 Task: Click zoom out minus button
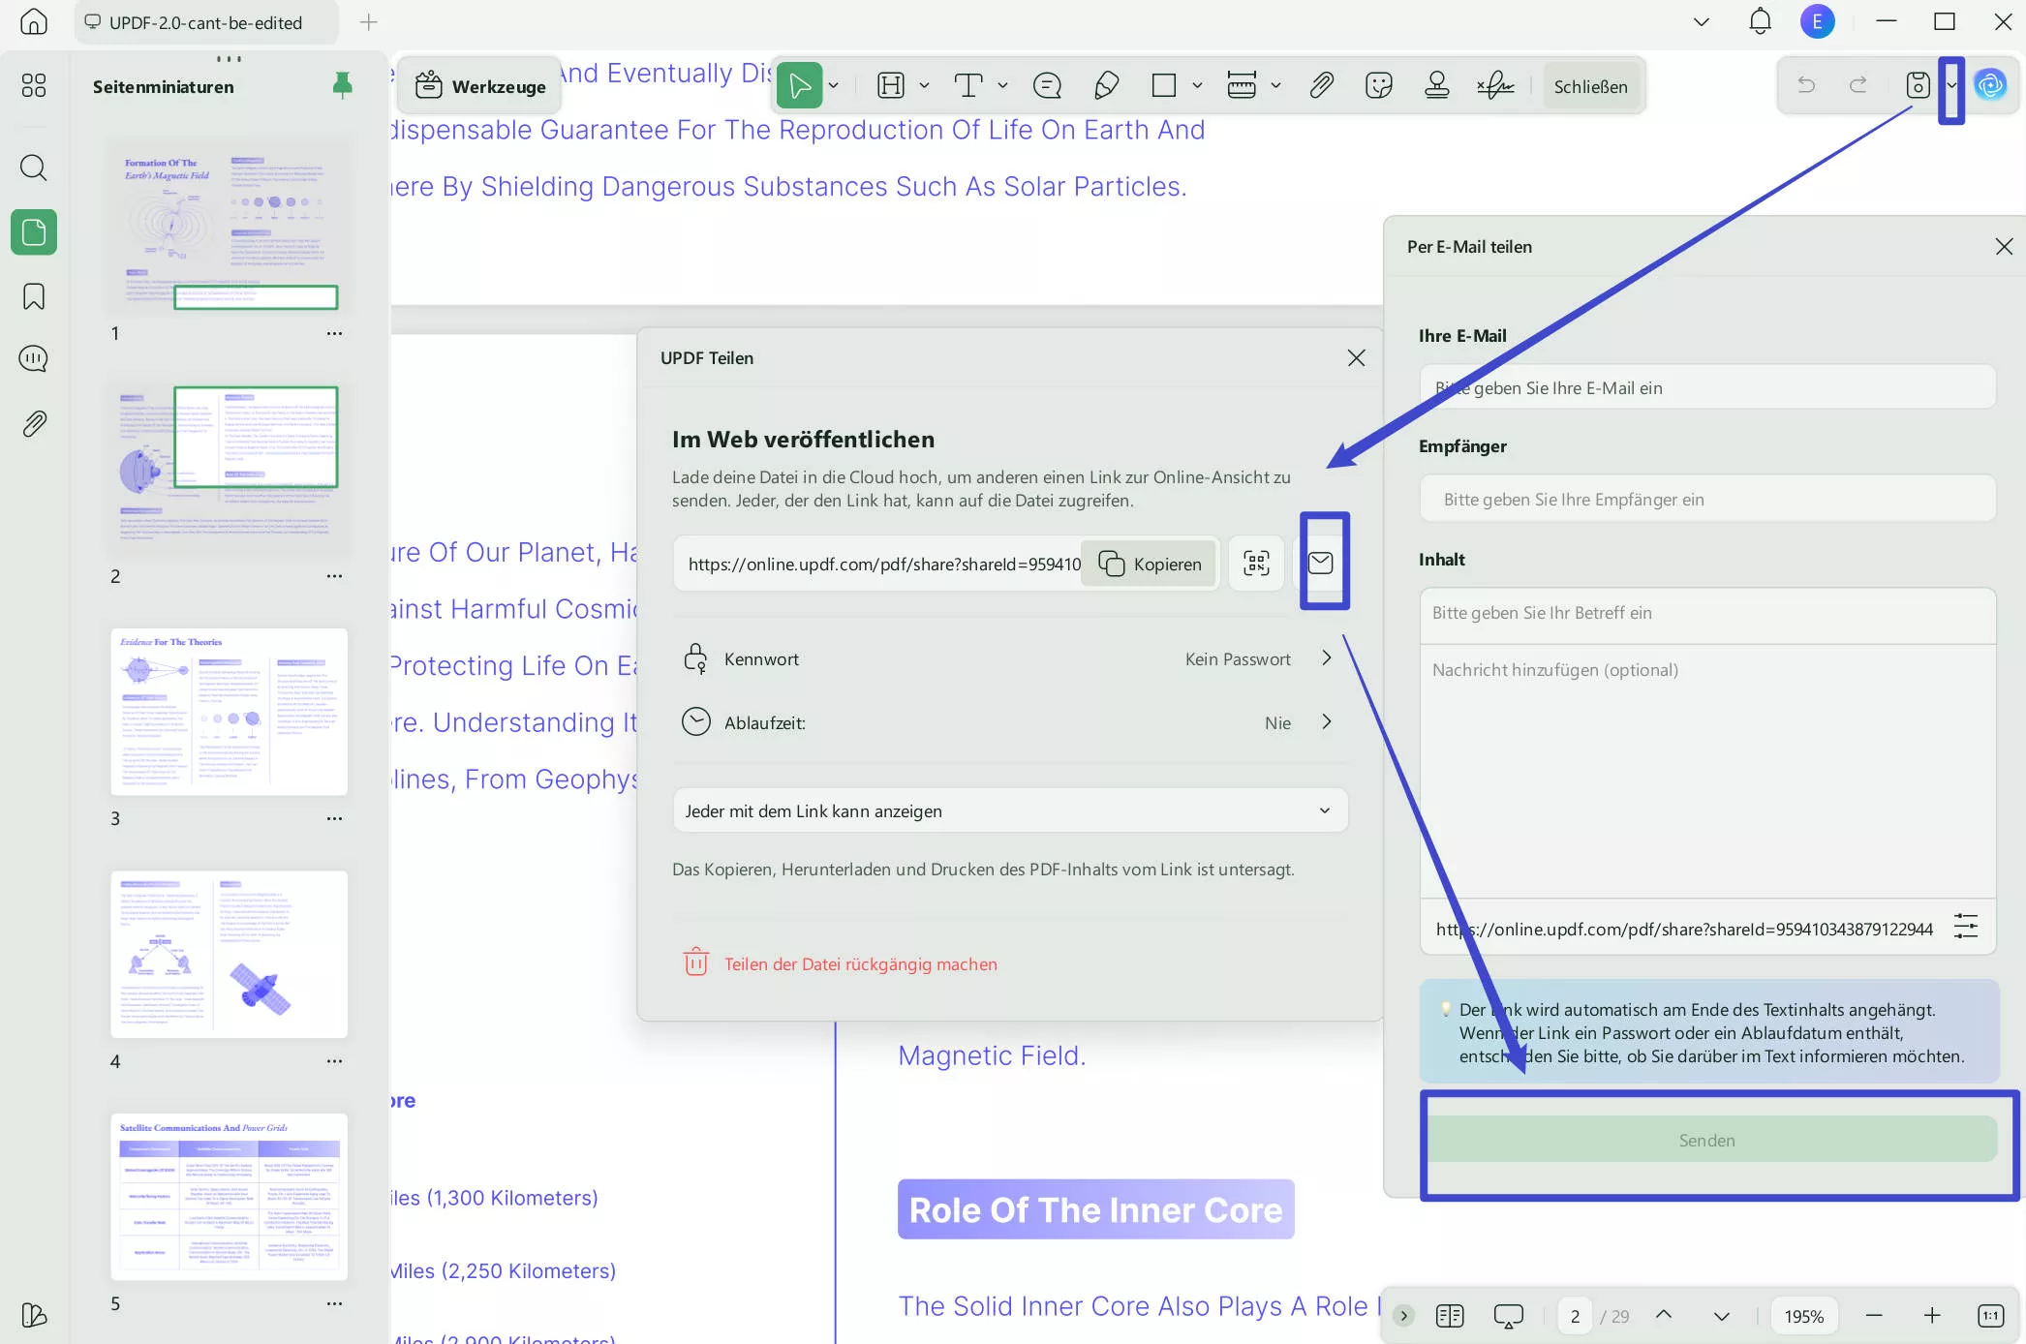[x=1874, y=1315]
